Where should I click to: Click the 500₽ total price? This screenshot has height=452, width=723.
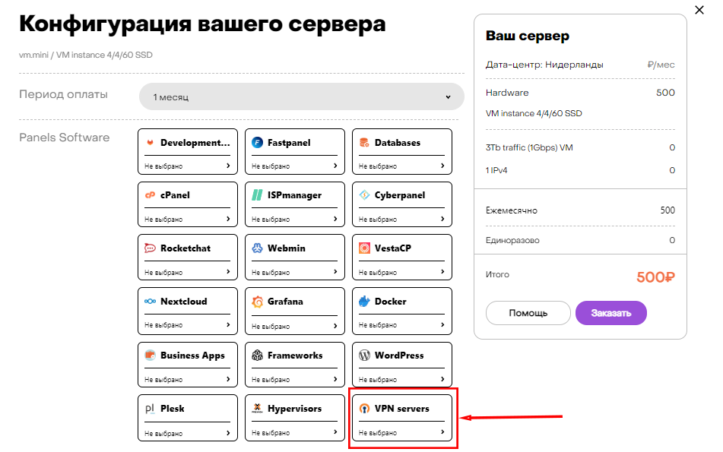click(655, 277)
